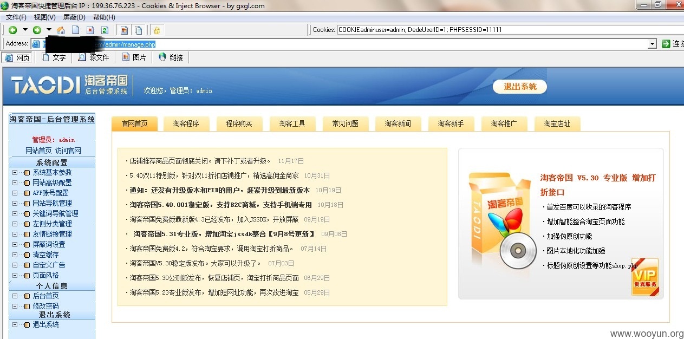Open news item 淘客帝国5.40.001稳定版
The image size is (684, 339).
221,205
